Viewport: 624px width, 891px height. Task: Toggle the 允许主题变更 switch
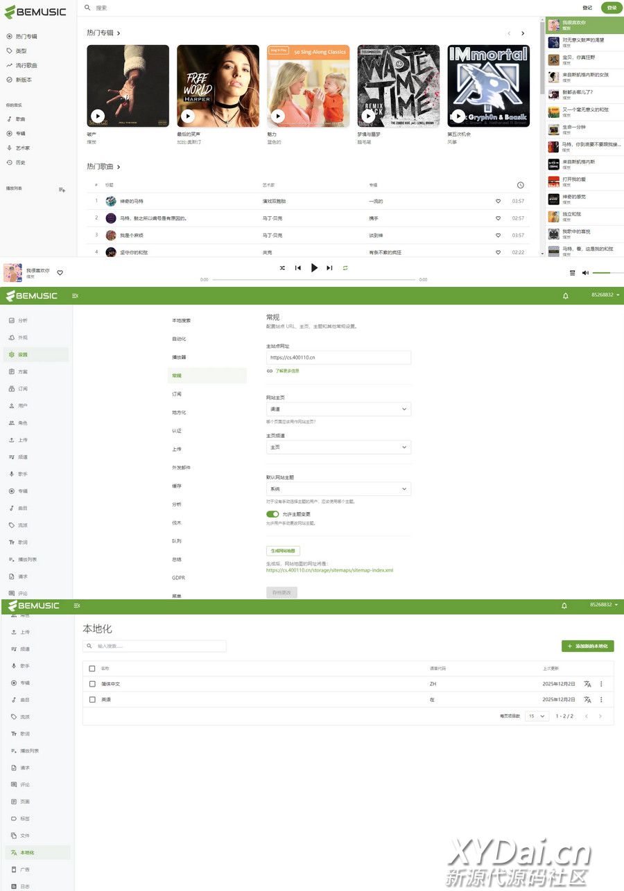point(272,514)
